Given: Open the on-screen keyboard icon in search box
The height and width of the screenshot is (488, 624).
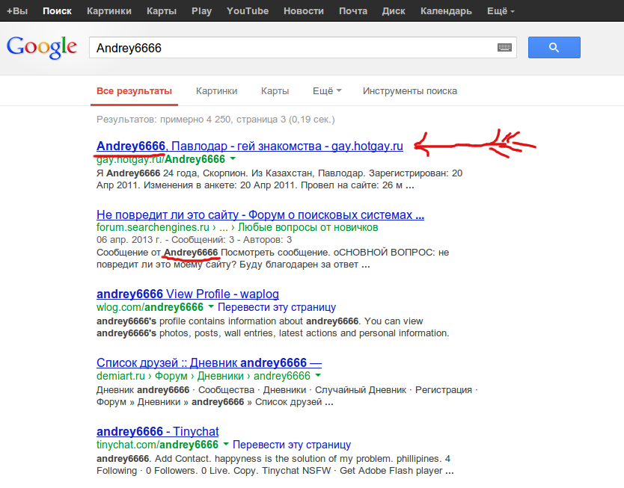Looking at the screenshot, I should (504, 48).
